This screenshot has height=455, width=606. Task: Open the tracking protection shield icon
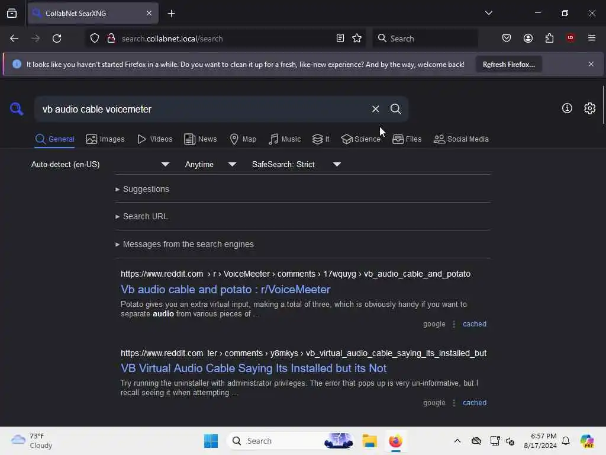click(95, 39)
